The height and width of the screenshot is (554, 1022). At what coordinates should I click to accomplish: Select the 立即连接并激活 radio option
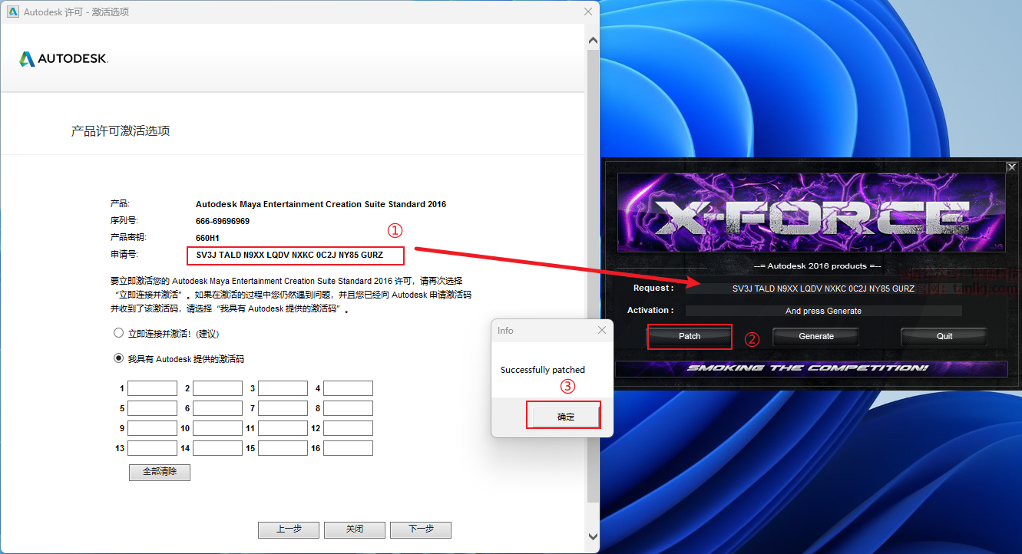pos(119,334)
